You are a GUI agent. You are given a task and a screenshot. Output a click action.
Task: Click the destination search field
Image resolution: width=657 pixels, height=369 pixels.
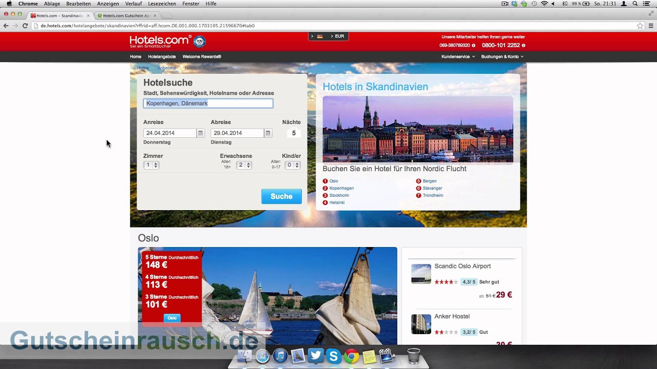pyautogui.click(x=208, y=104)
